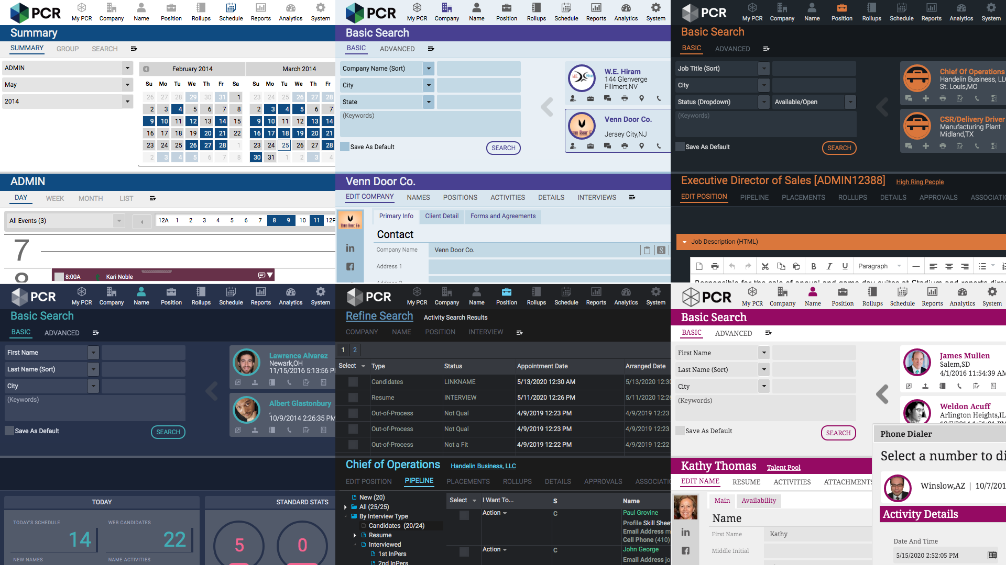Check the Select box for the Resume row
Viewport: 1006px width, 565px height.
click(353, 398)
